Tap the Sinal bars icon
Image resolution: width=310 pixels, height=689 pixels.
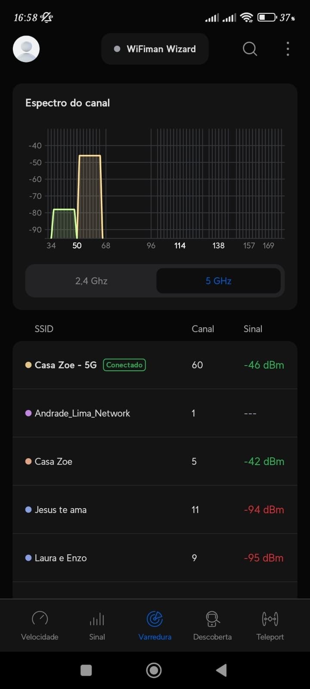coord(97,619)
